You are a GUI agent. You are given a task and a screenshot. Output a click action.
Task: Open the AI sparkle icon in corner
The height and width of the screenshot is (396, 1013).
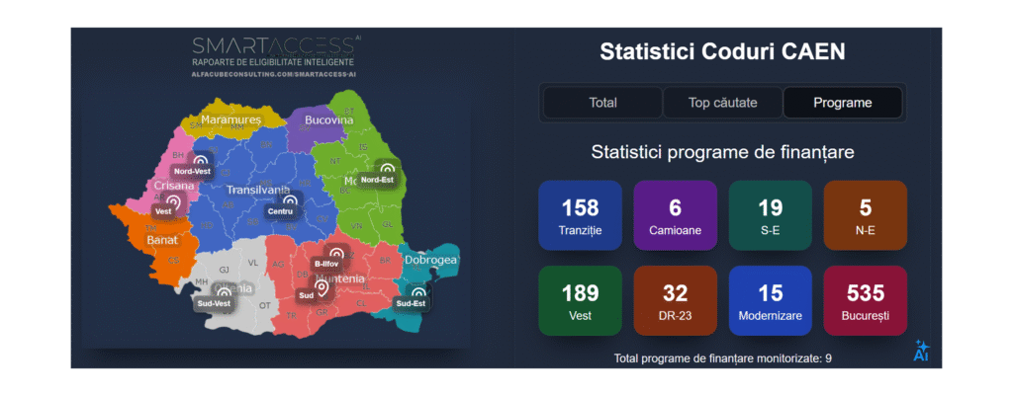pos(921,352)
